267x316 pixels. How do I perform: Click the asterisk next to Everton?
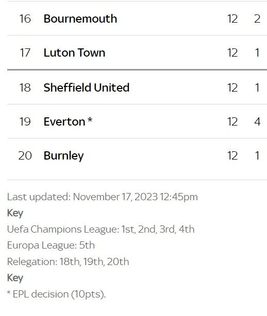click(x=90, y=120)
